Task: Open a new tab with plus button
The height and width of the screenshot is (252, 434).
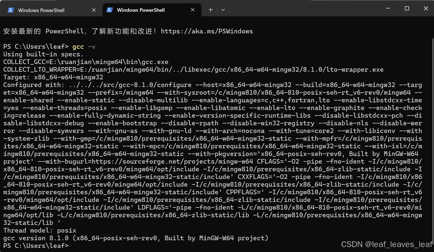Action: tap(211, 10)
